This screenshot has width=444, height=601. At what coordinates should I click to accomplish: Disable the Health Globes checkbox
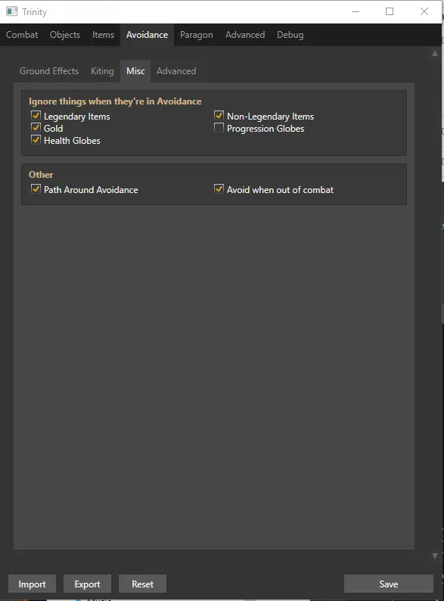(x=36, y=140)
